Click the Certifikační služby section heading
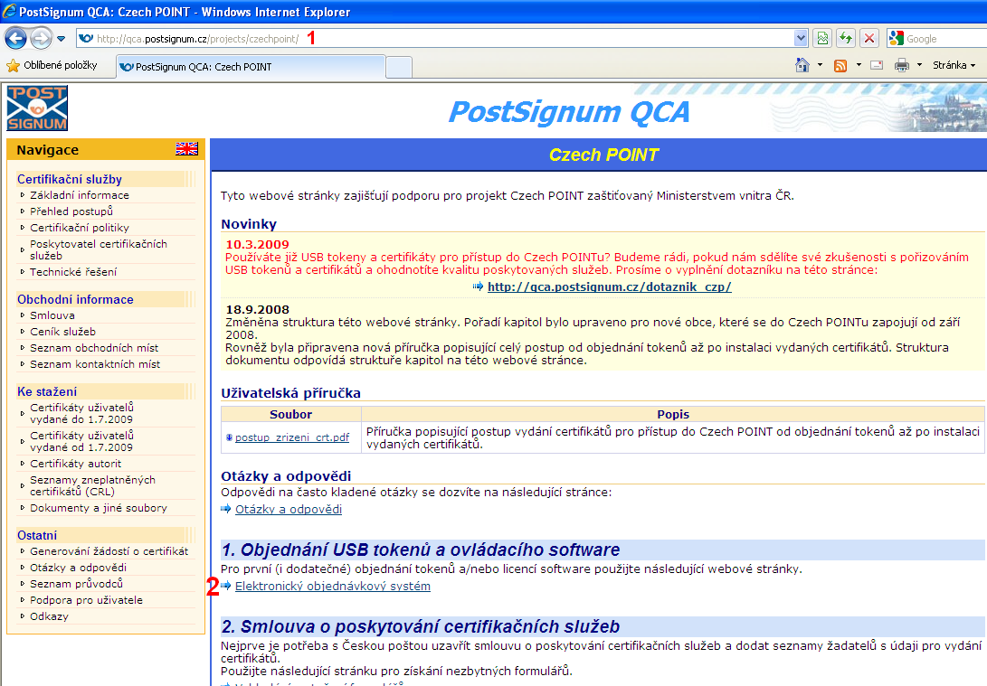Image resolution: width=987 pixels, height=686 pixels. click(70, 179)
